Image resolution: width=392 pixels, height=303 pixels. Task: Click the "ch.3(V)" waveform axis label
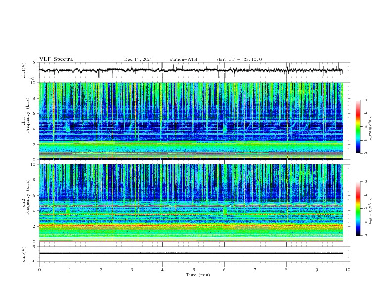click(24, 254)
